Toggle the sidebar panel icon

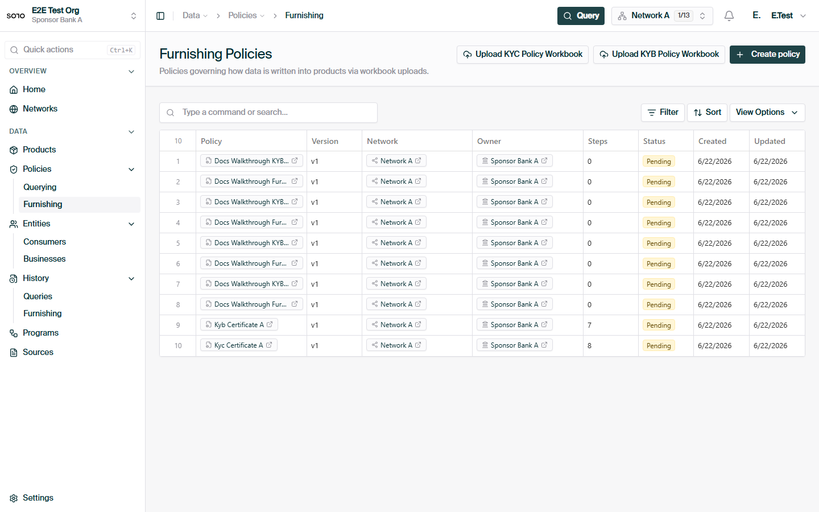click(160, 16)
